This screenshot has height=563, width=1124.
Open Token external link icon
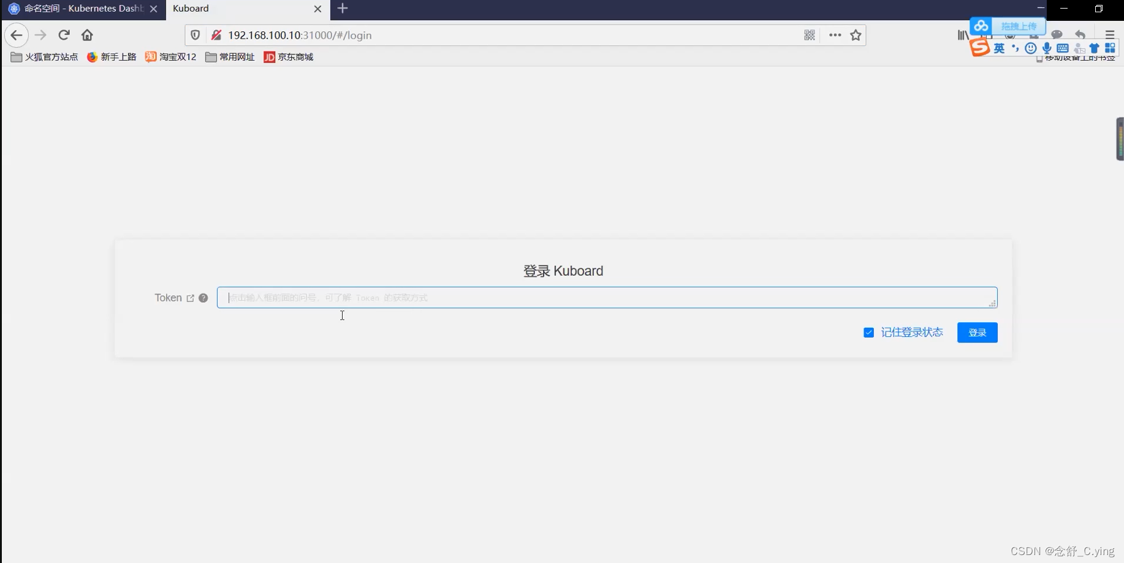191,298
